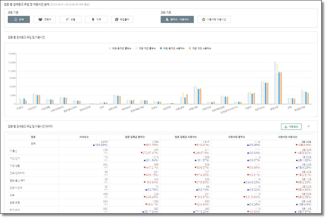This screenshot has height=218, width=326.
Task: Sort table by 사이트수 column header
Action: (84, 137)
